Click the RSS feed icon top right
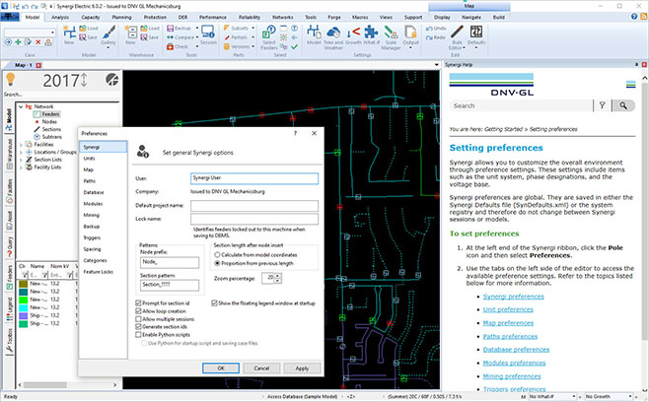The height and width of the screenshot is (402, 649). tap(644, 17)
